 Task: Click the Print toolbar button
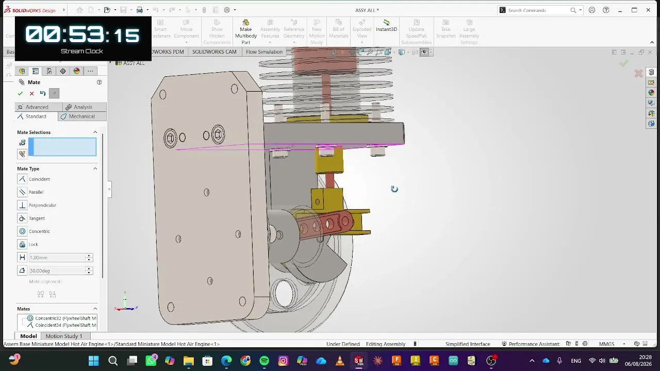coord(139,10)
